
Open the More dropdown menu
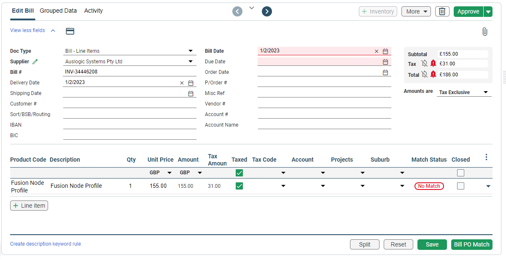[416, 11]
